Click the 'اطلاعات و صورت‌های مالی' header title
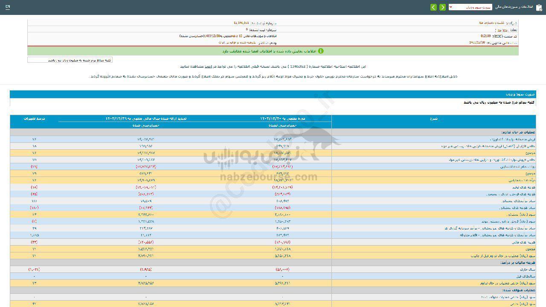This screenshot has width=546, height=307. (514, 7)
